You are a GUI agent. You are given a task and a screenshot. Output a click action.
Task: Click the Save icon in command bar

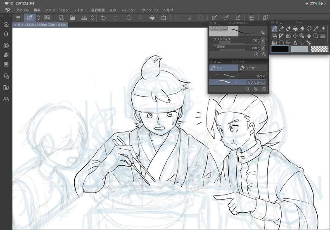coord(84,18)
